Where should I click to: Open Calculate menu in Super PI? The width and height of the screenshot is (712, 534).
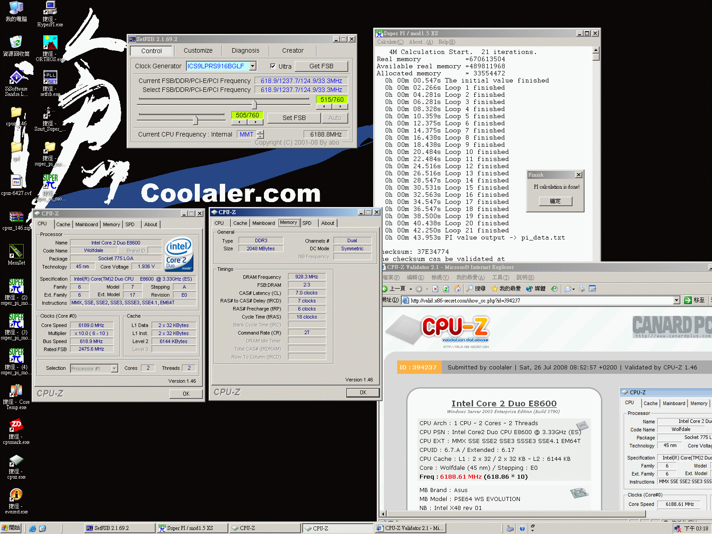(x=390, y=42)
